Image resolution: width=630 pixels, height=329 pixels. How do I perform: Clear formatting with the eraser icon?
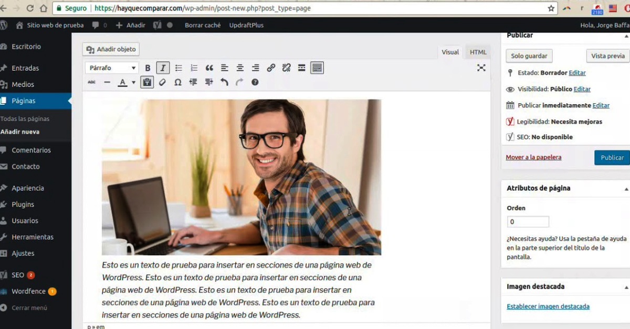(163, 82)
